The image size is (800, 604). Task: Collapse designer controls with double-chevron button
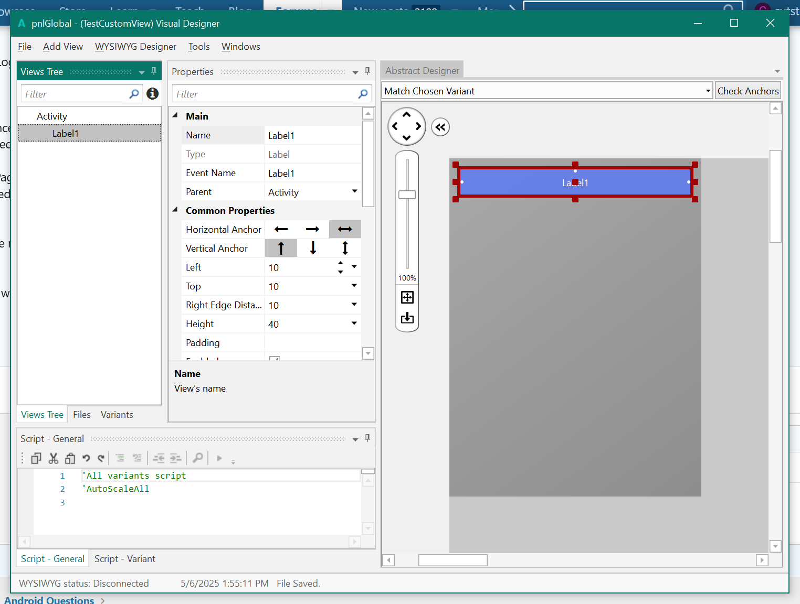pos(440,127)
